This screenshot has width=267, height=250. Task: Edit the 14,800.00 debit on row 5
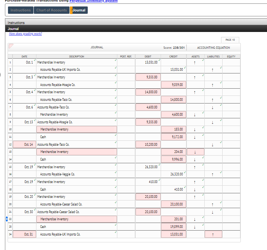[x=148, y=92]
